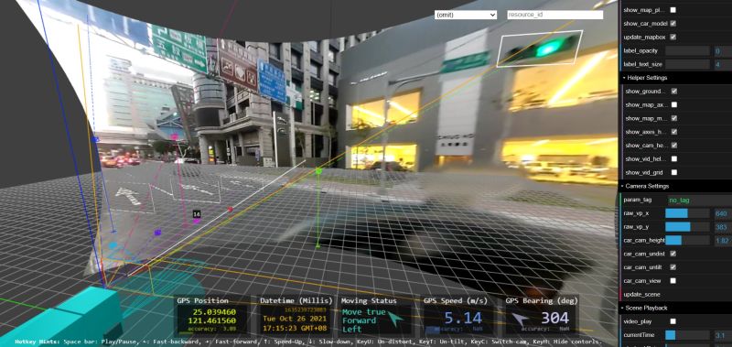Screen dimensions: 732x347
Task: Select the white traffic light bounding box
Action: tap(539, 49)
